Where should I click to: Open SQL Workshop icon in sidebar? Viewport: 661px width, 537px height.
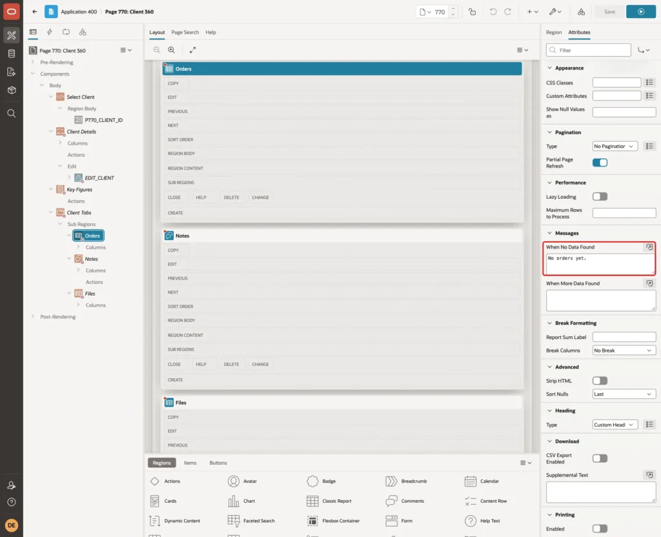tap(12, 54)
